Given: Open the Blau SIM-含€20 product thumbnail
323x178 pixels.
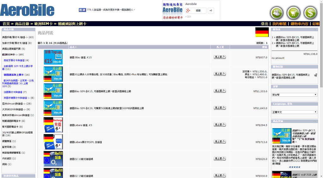Looking at the screenshot, I should pos(53,108).
